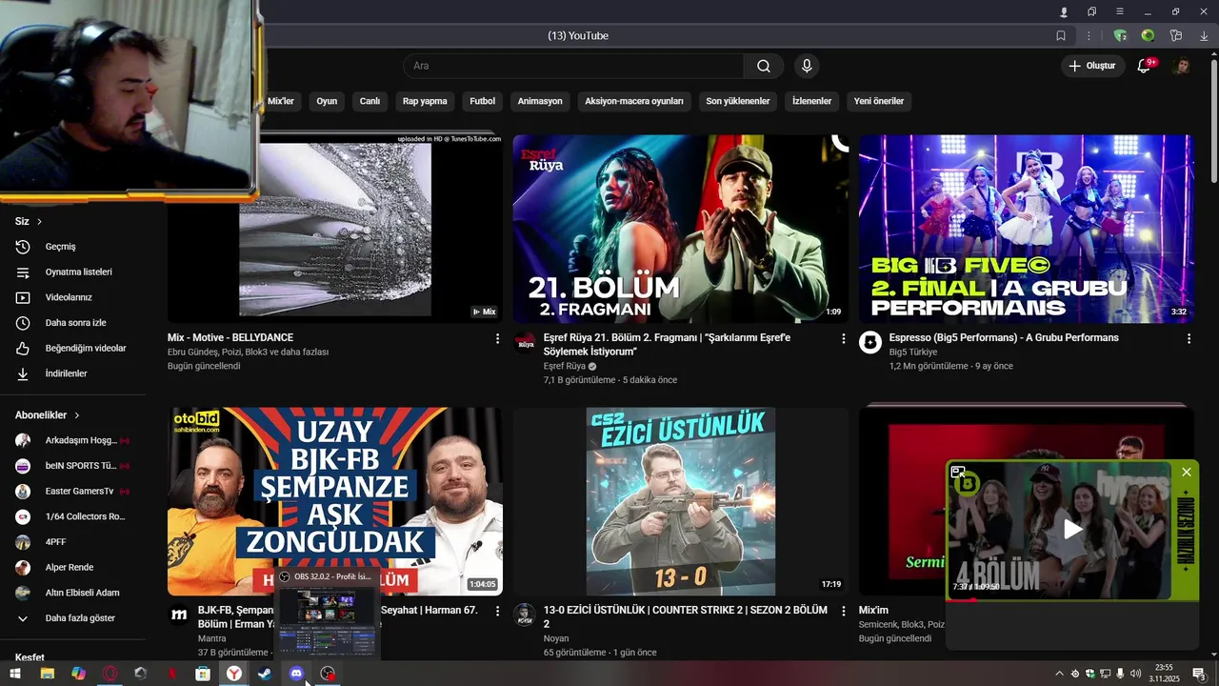Open the Eşref Rüya 21. Bölüm thumbnail
Screen dimensions: 1219x686
(x=680, y=229)
